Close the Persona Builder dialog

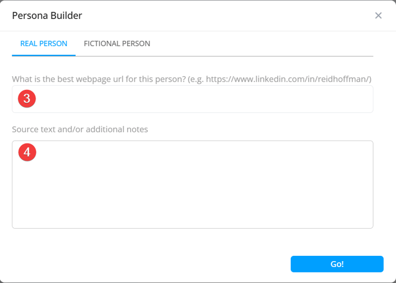[x=378, y=15]
